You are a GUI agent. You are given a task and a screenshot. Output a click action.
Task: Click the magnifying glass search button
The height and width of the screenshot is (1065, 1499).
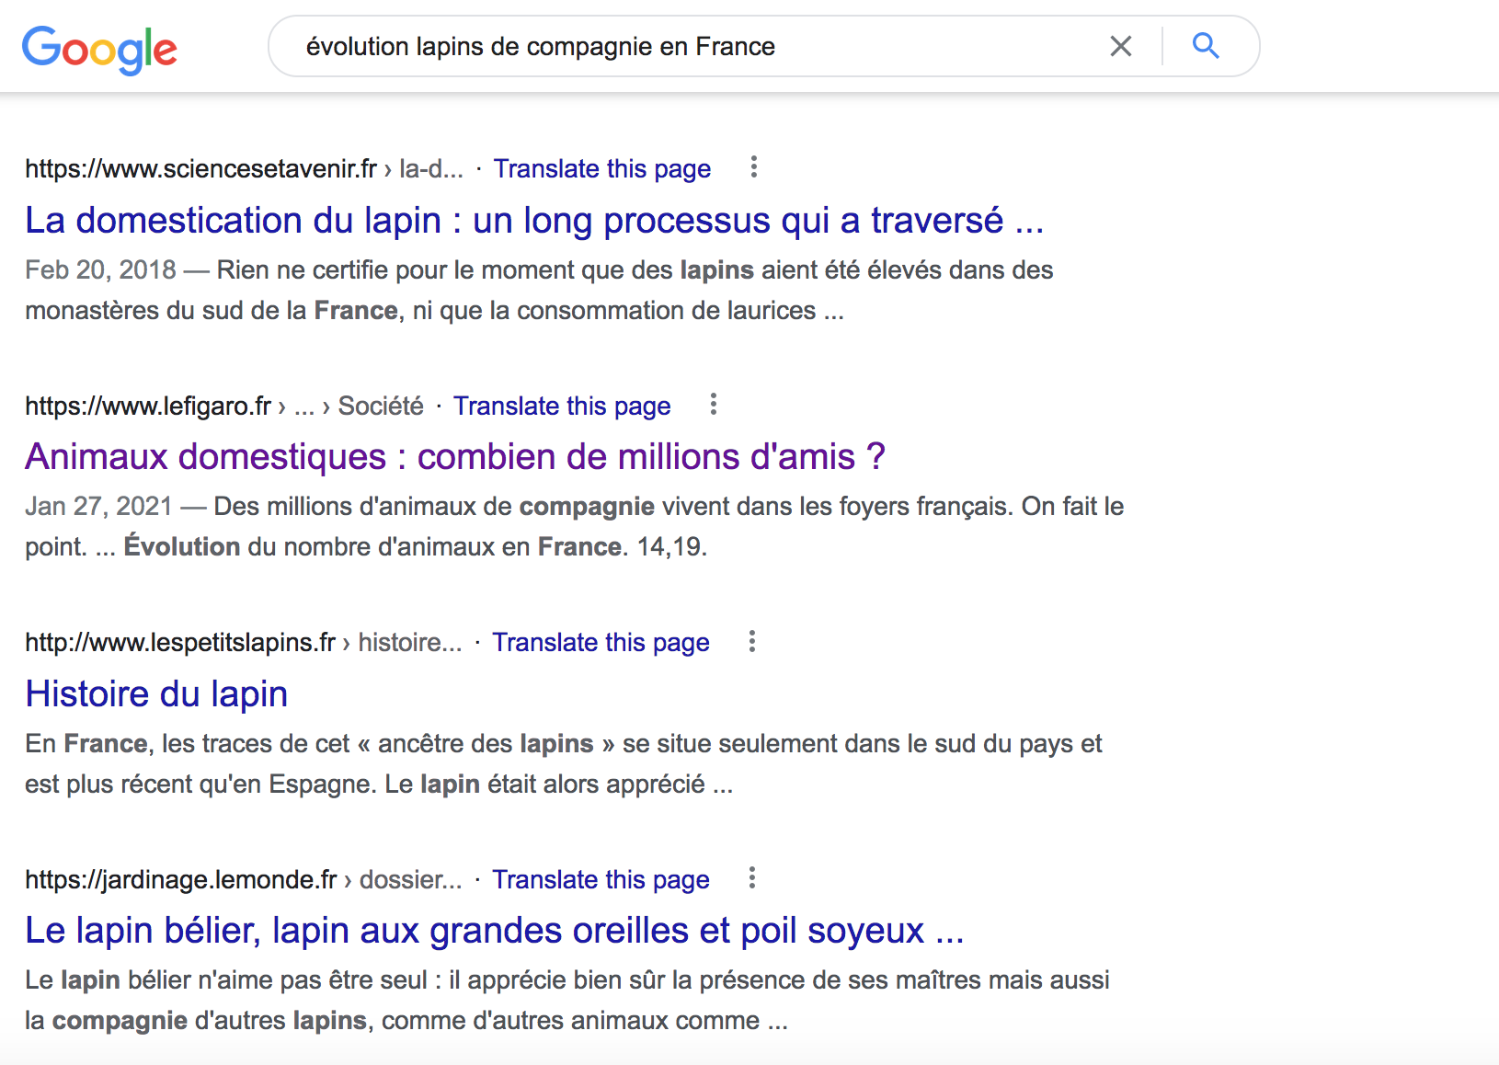pos(1206,46)
